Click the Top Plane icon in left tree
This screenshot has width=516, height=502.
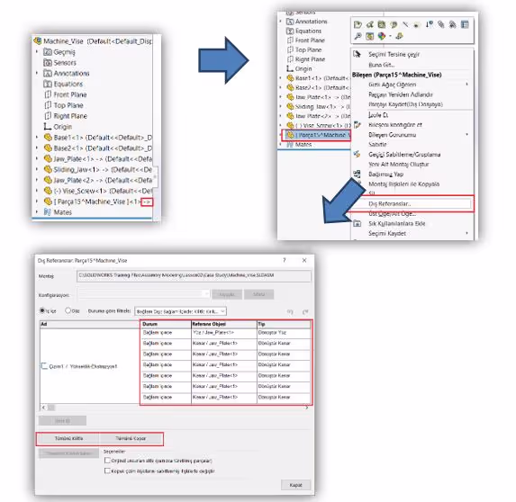48,105
